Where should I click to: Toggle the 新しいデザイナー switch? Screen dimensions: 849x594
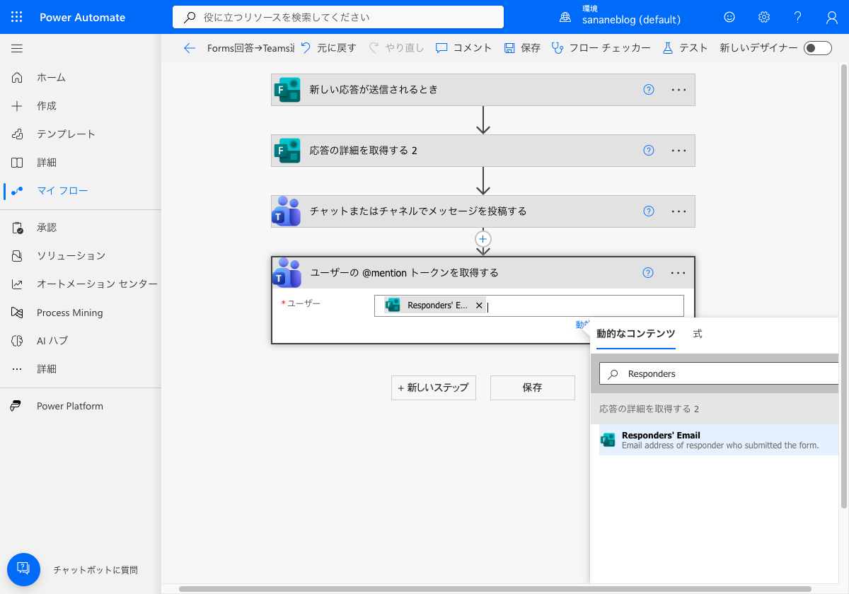point(819,48)
